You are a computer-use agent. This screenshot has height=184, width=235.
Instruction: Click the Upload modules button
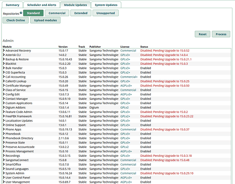(45, 20)
